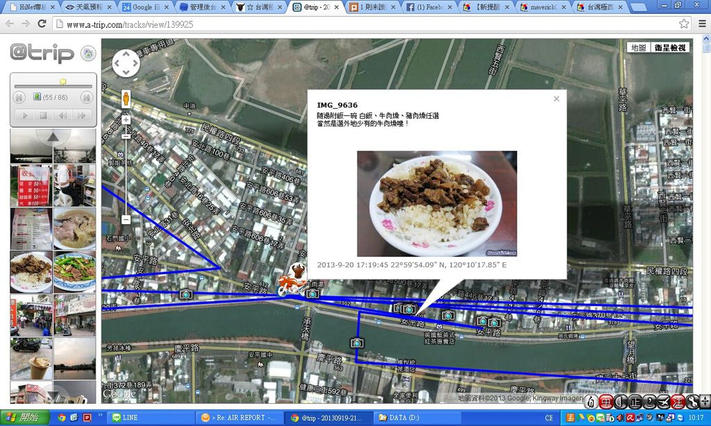The height and width of the screenshot is (426, 711).
Task: Zoom out the map with minus button
Action: point(126,219)
